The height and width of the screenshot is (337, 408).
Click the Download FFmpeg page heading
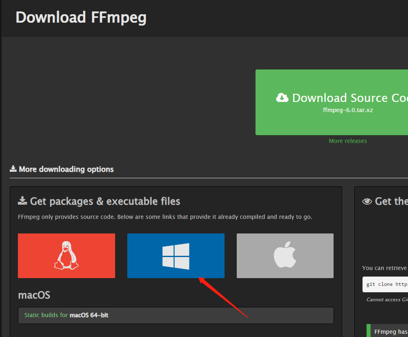[x=81, y=17]
